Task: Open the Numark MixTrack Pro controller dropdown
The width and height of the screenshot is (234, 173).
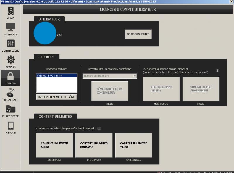Action: pos(110,76)
